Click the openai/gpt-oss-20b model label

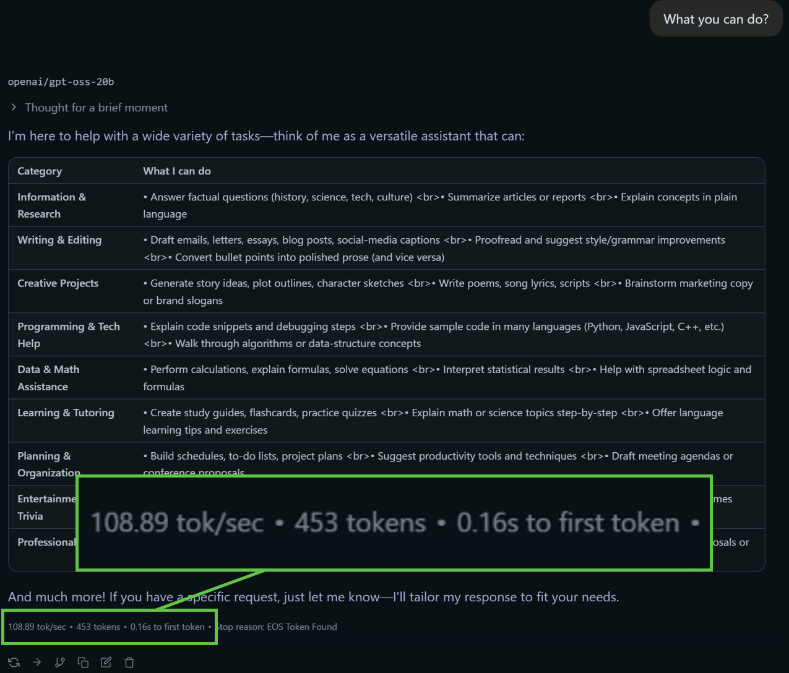(61, 82)
